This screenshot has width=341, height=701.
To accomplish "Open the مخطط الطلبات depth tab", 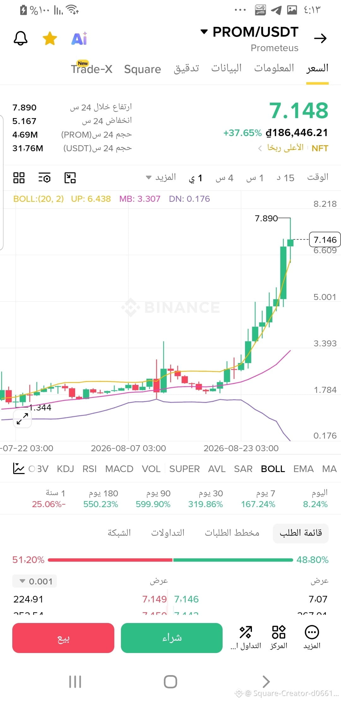I will click(232, 533).
